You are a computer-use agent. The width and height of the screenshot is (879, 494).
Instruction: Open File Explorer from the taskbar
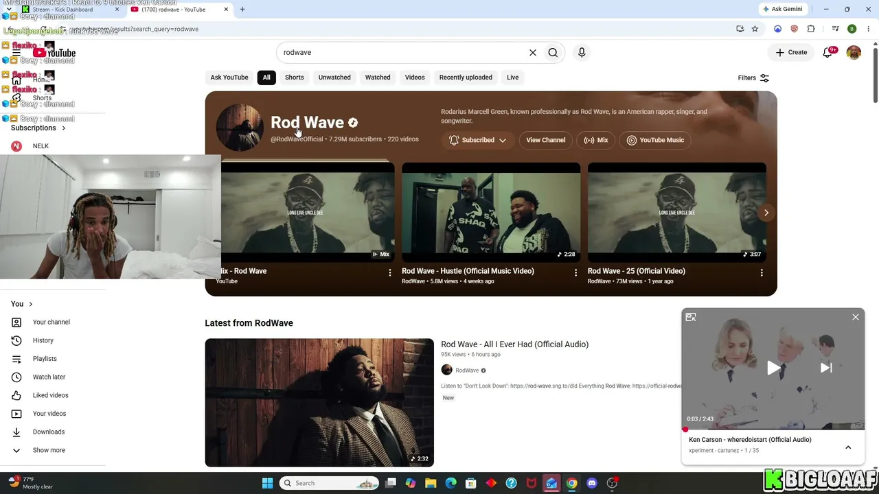[x=431, y=483]
